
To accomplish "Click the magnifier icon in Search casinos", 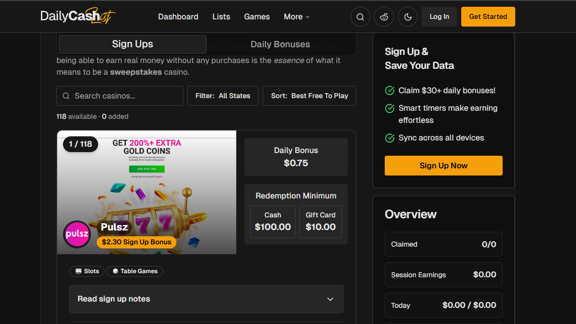I will [66, 96].
